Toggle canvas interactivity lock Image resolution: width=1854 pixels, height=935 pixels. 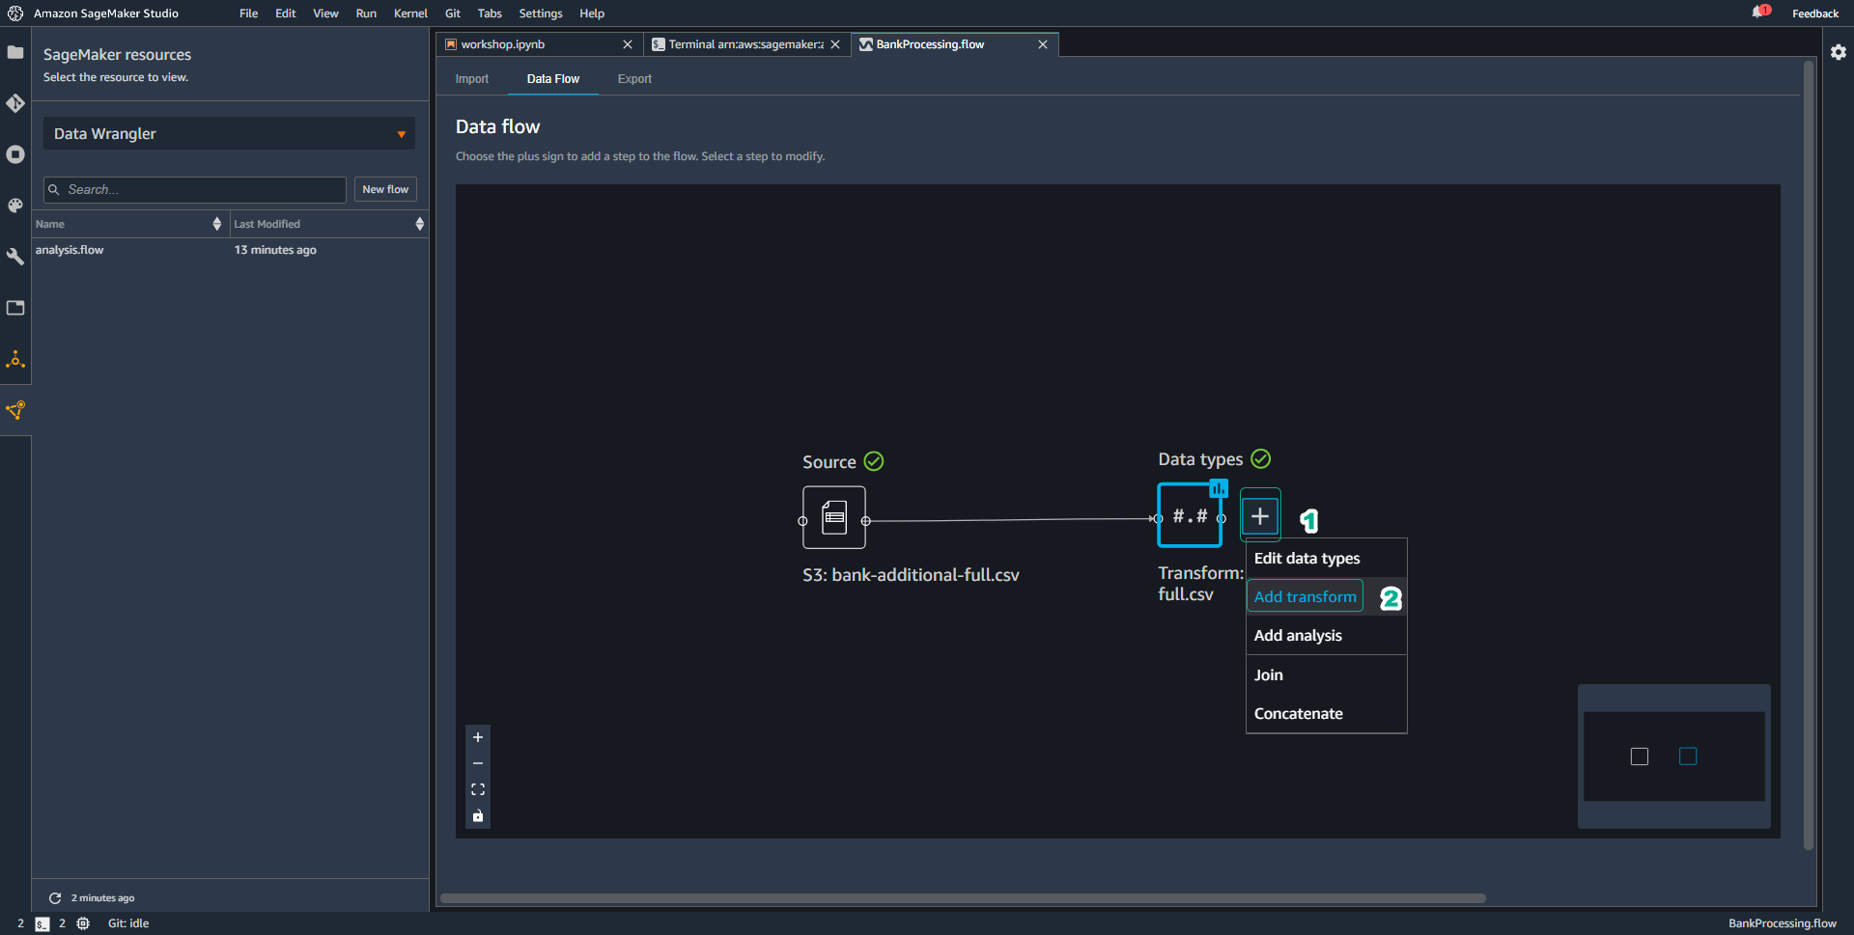(478, 815)
